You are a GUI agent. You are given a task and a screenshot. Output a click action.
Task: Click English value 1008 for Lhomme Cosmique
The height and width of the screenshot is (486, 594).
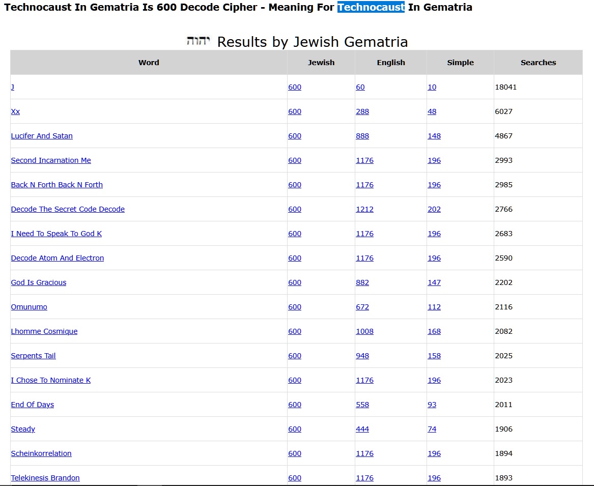pyautogui.click(x=365, y=331)
